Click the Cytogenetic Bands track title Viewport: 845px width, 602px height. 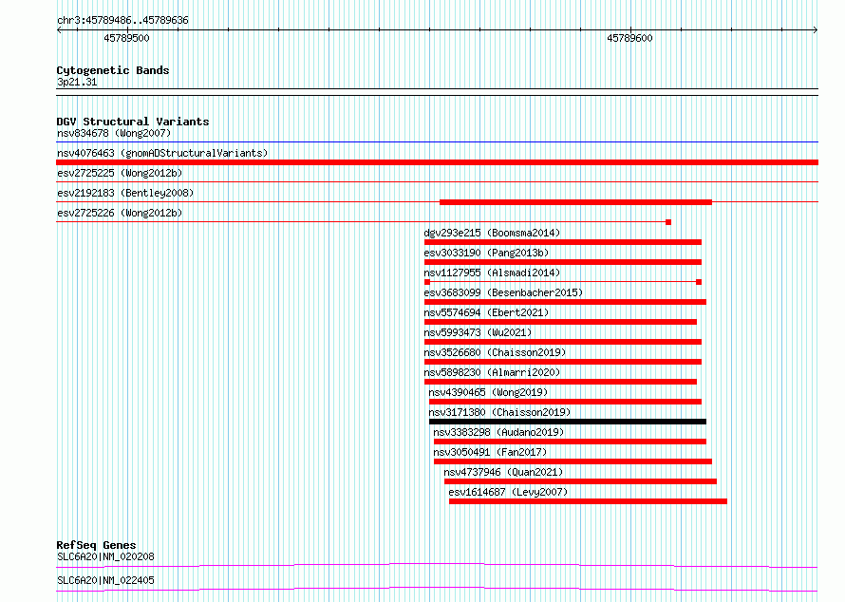[x=113, y=70]
